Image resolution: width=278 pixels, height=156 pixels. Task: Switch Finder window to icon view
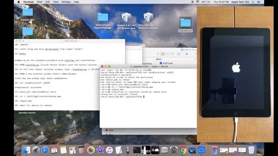coord(158,54)
